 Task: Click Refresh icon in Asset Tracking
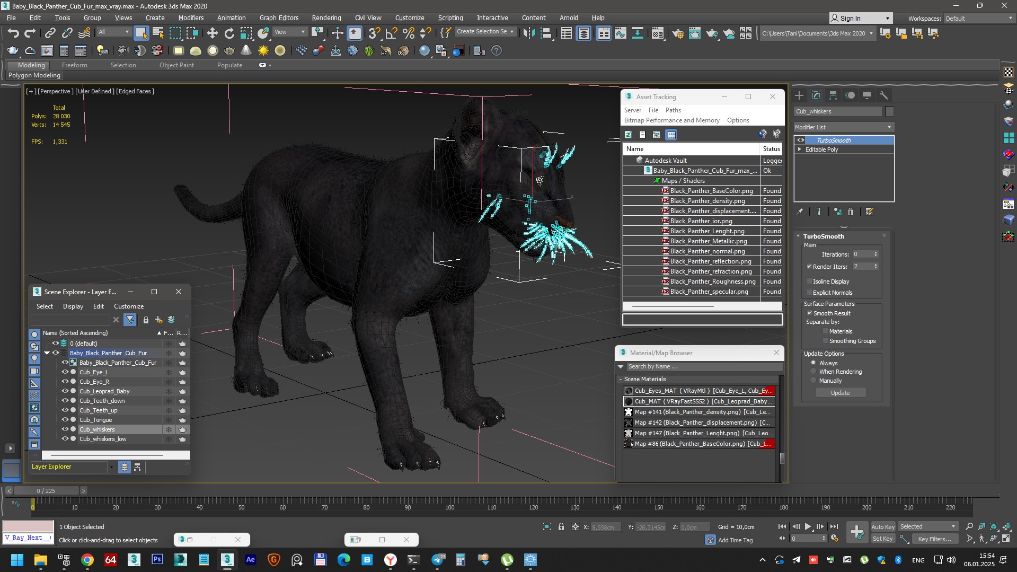click(x=628, y=135)
